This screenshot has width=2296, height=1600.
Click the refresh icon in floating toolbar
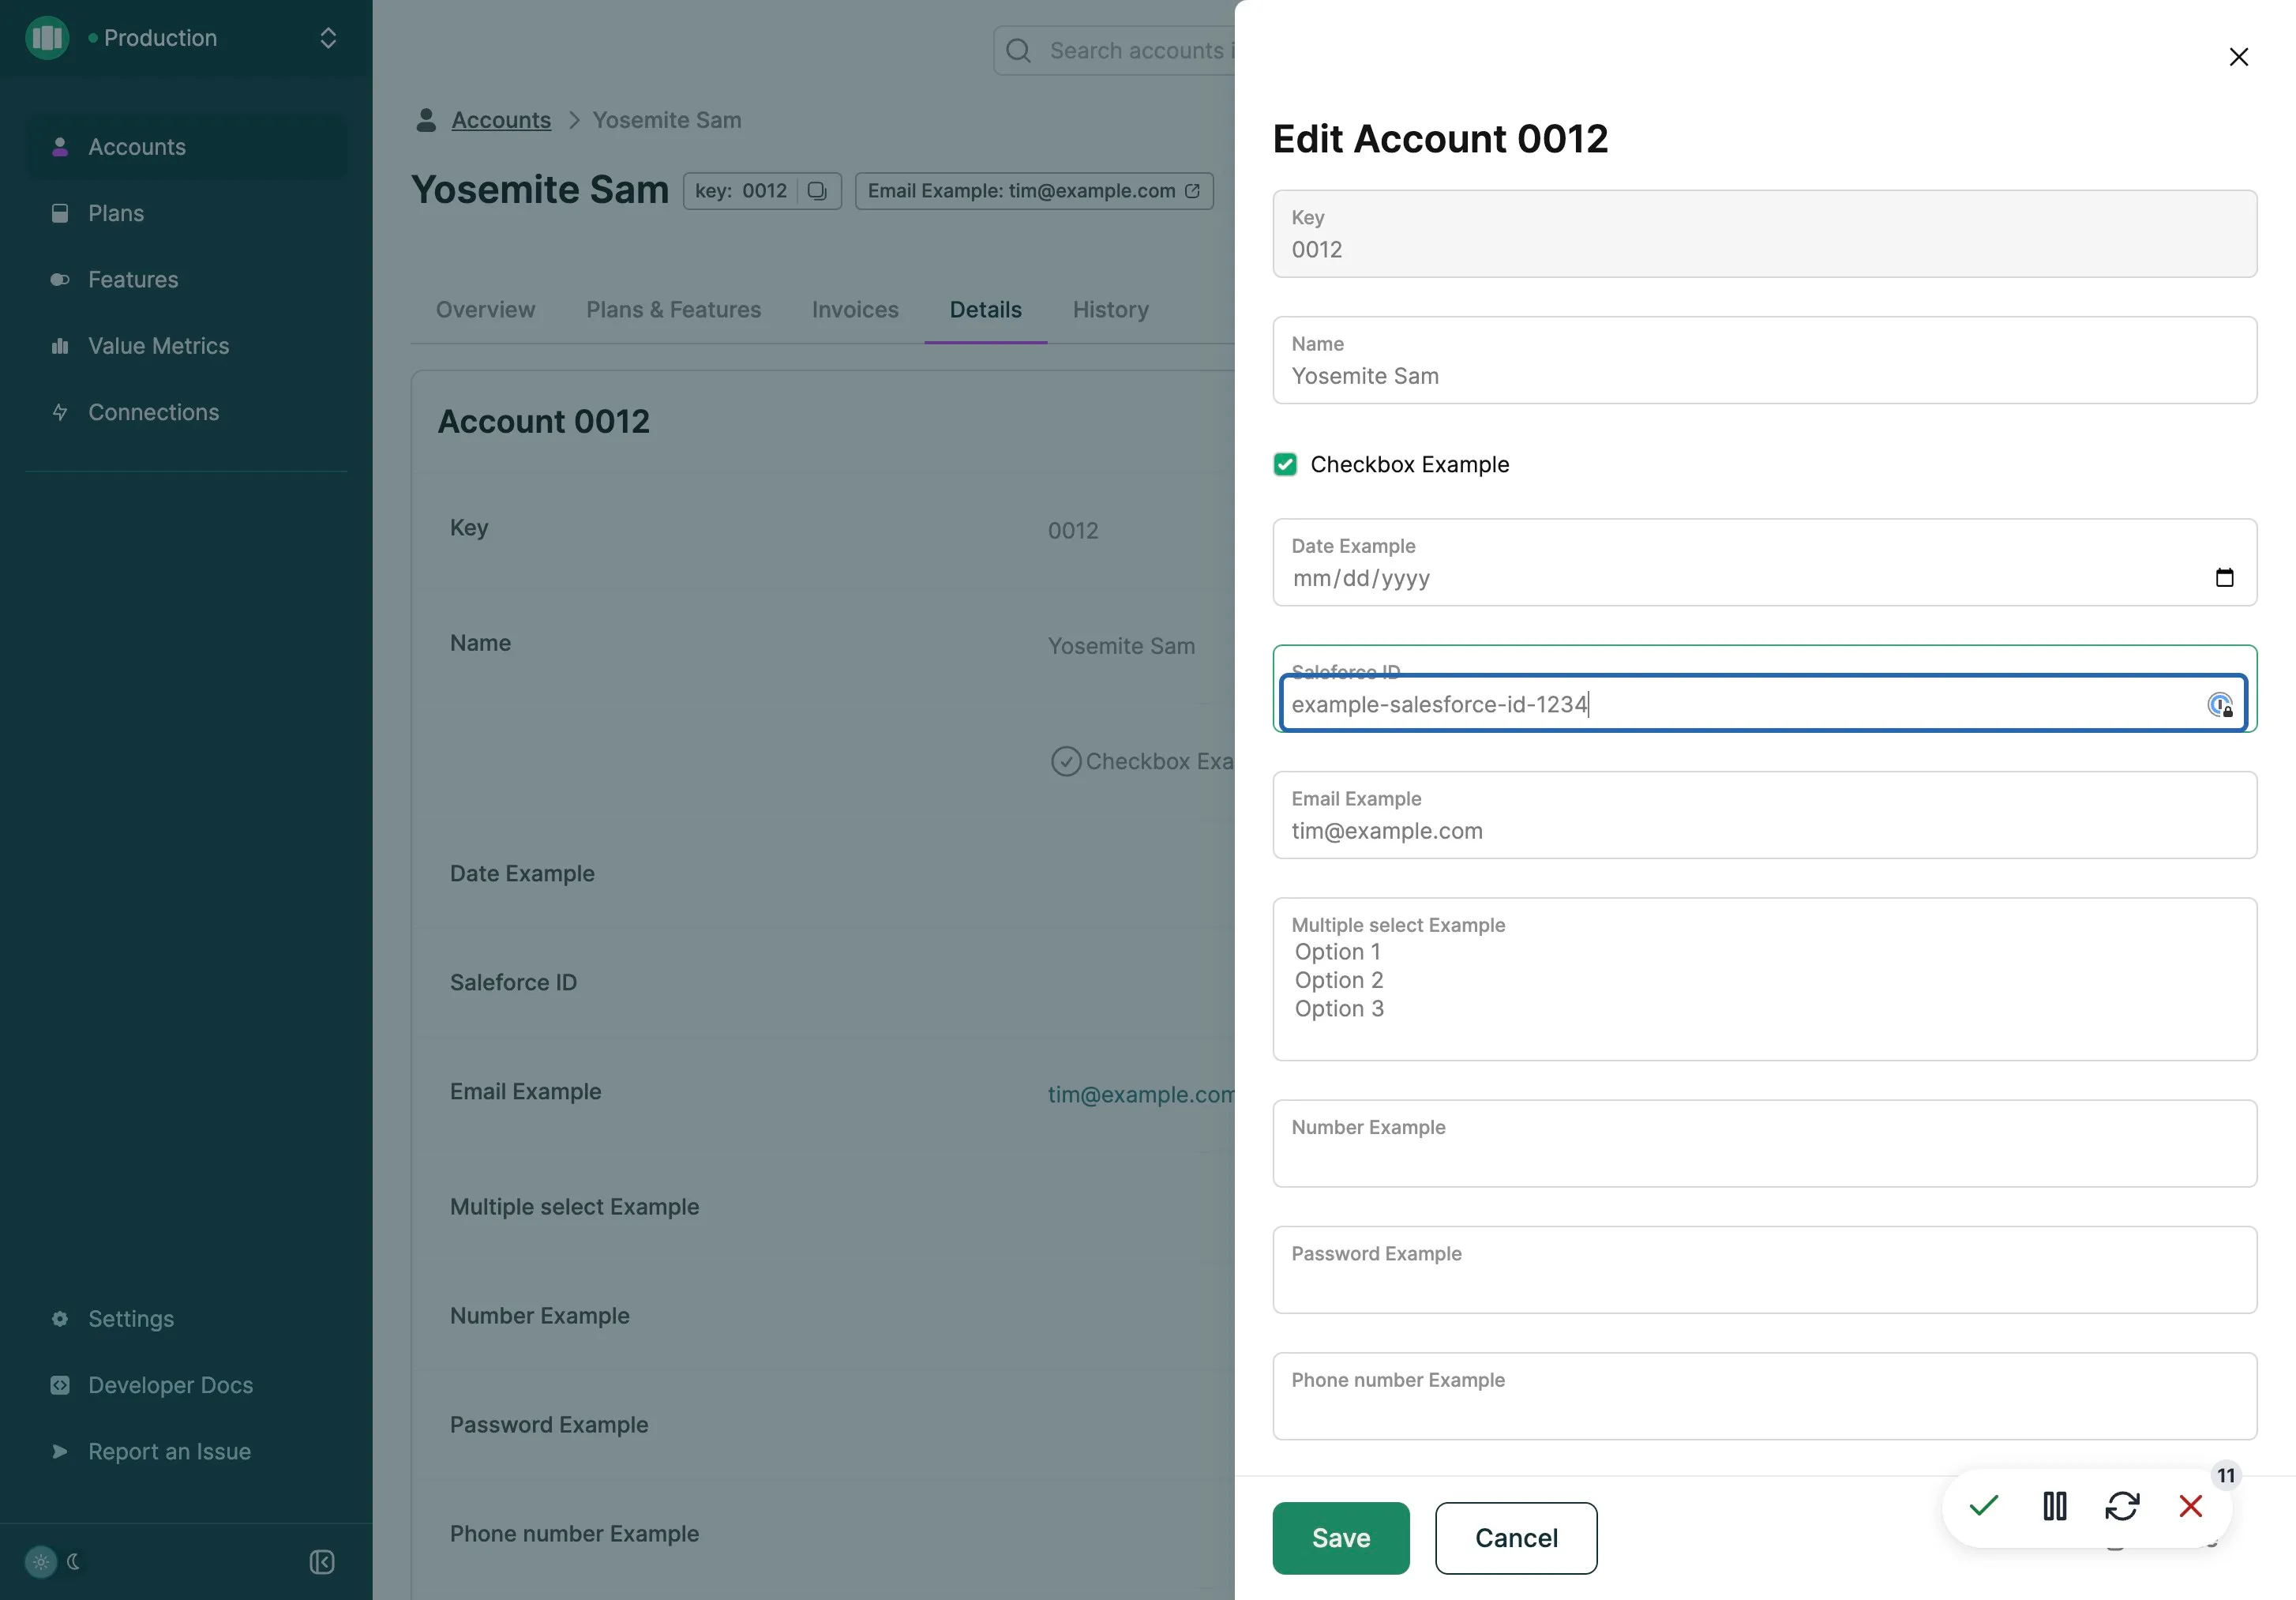tap(2122, 1506)
